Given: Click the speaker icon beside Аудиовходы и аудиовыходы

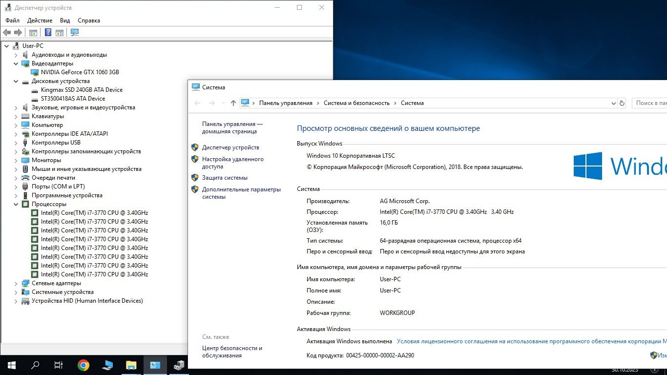Looking at the screenshot, I should coord(25,55).
